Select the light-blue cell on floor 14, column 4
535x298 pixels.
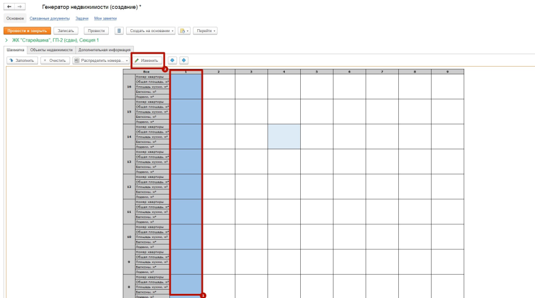pyautogui.click(x=284, y=136)
